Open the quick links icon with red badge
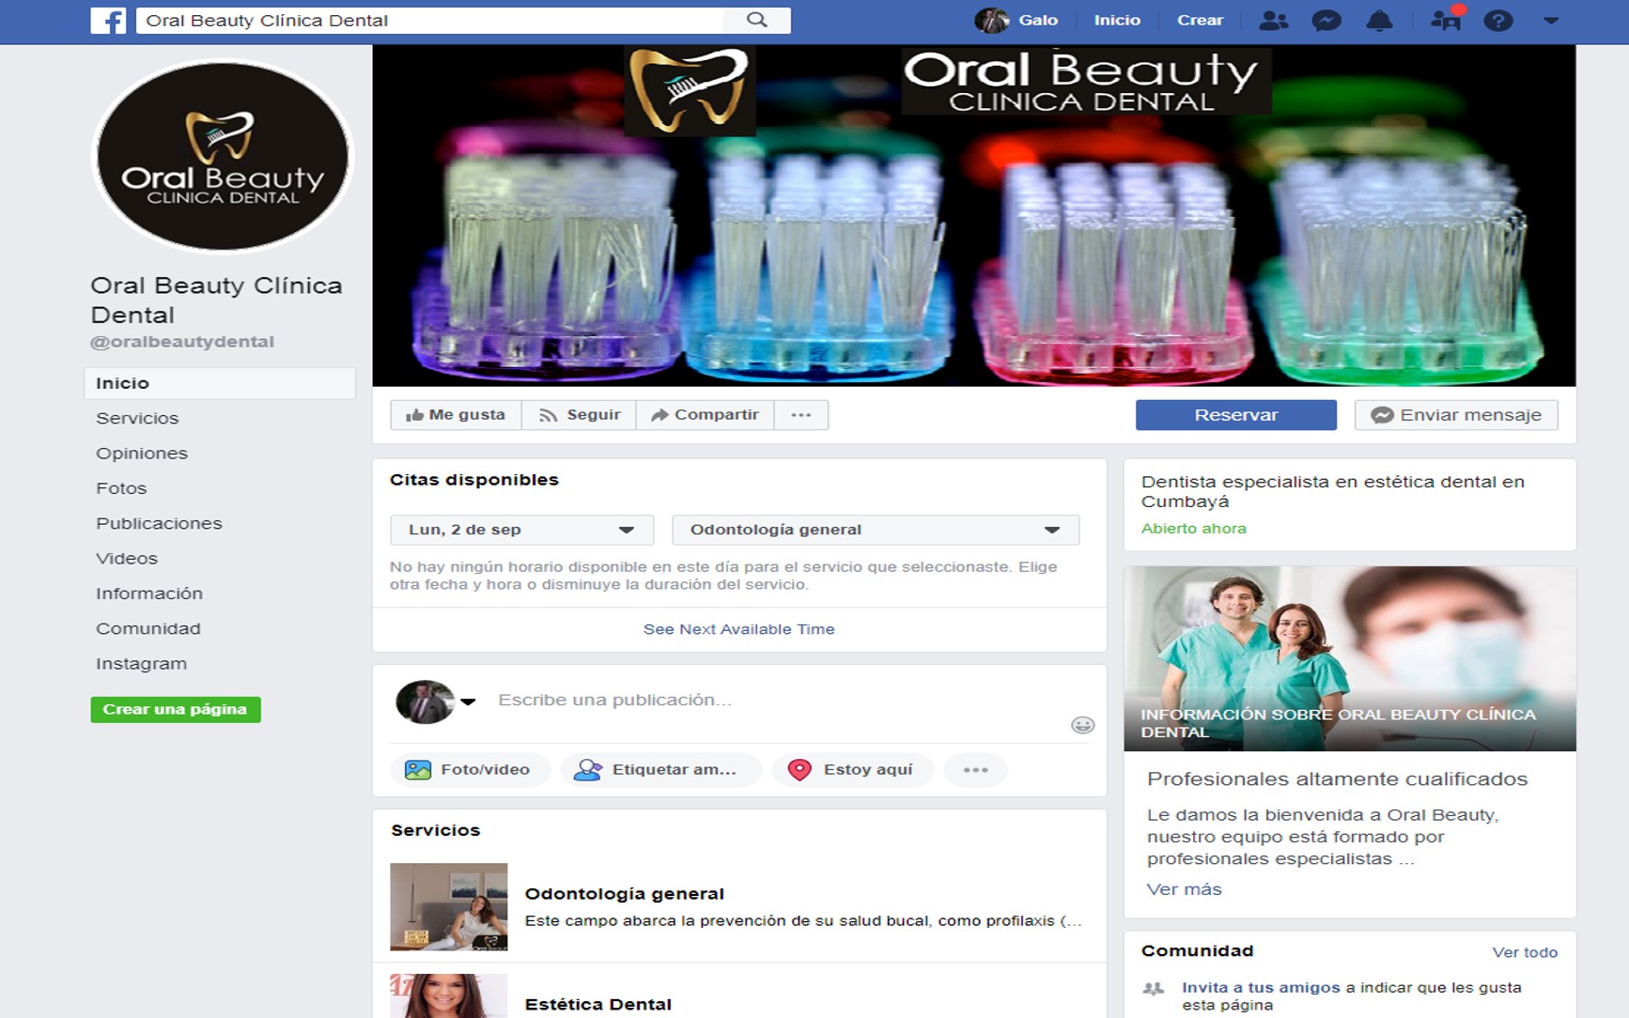 pos(1446,20)
